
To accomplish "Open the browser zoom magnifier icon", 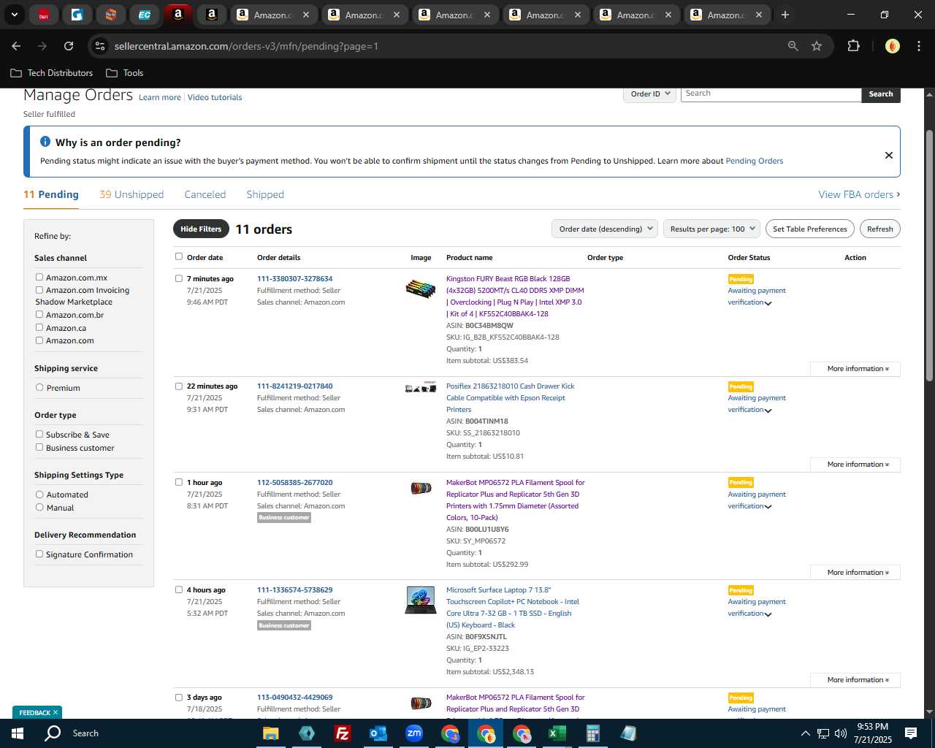I will pos(793,46).
